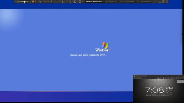
Task: Click the Thursday - August 17 date text
Action: [159, 95]
